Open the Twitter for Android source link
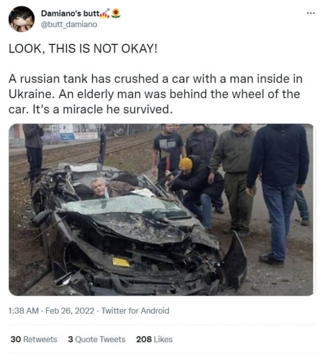The image size is (323, 354). [135, 311]
